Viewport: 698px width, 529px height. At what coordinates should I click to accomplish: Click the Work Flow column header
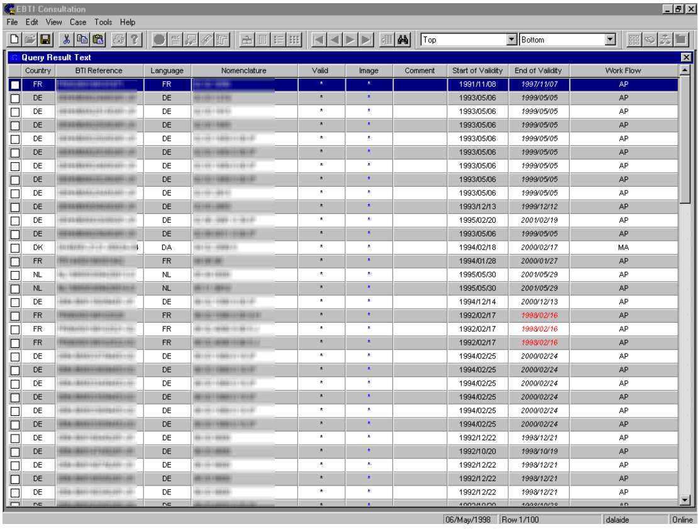click(623, 70)
